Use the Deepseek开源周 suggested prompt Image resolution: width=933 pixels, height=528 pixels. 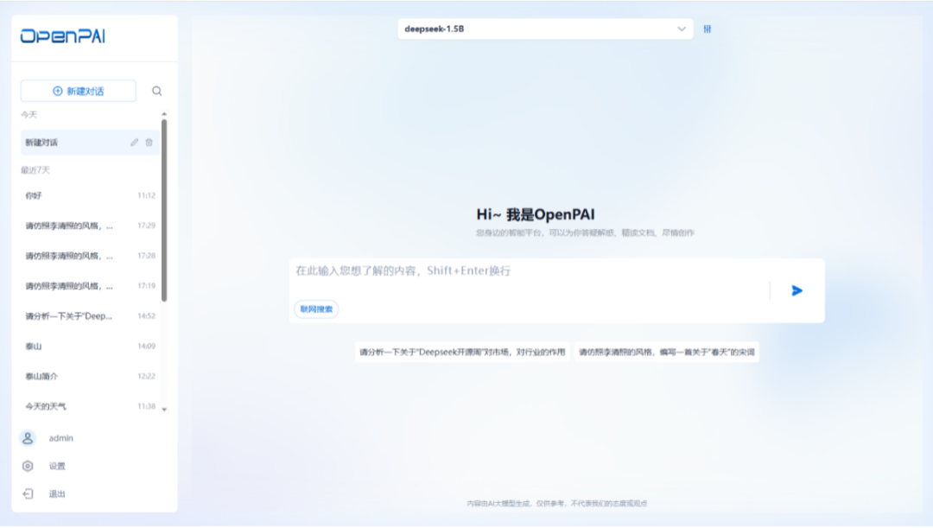pyautogui.click(x=462, y=353)
